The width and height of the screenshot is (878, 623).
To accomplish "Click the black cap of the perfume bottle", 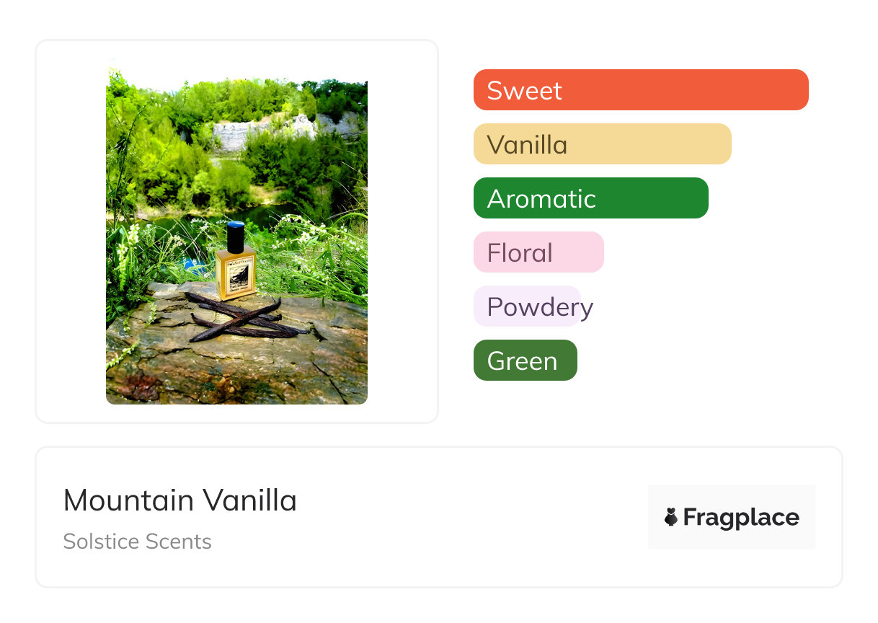I will click(236, 236).
